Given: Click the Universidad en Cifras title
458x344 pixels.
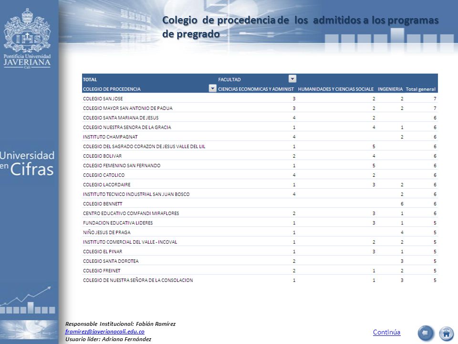Looking at the screenshot, I should [27, 163].
